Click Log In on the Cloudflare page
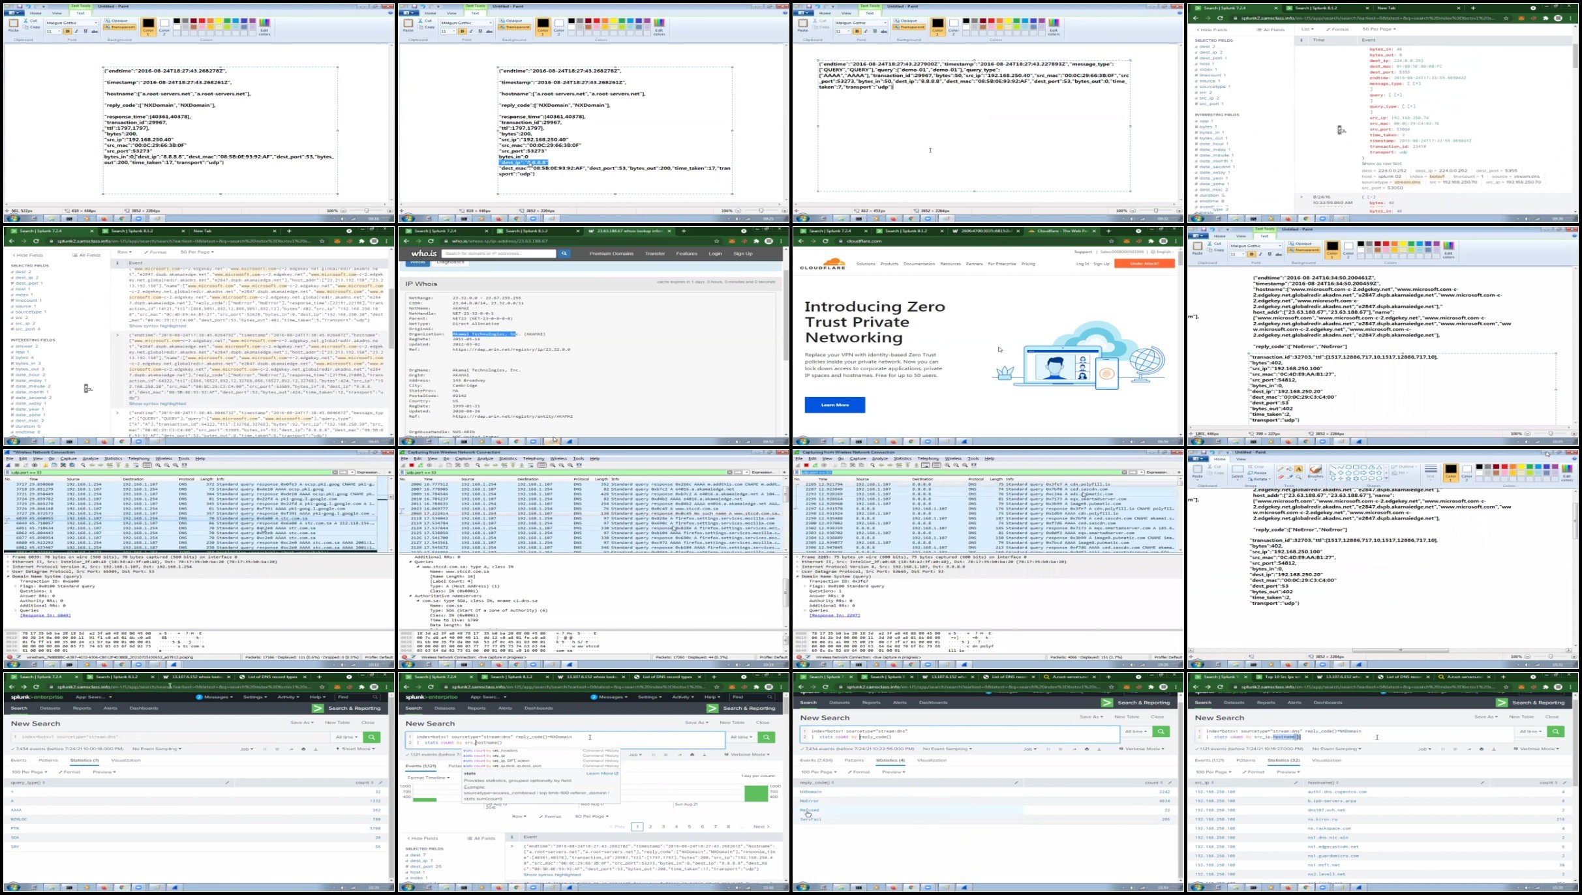This screenshot has width=1582, height=895. point(1082,264)
